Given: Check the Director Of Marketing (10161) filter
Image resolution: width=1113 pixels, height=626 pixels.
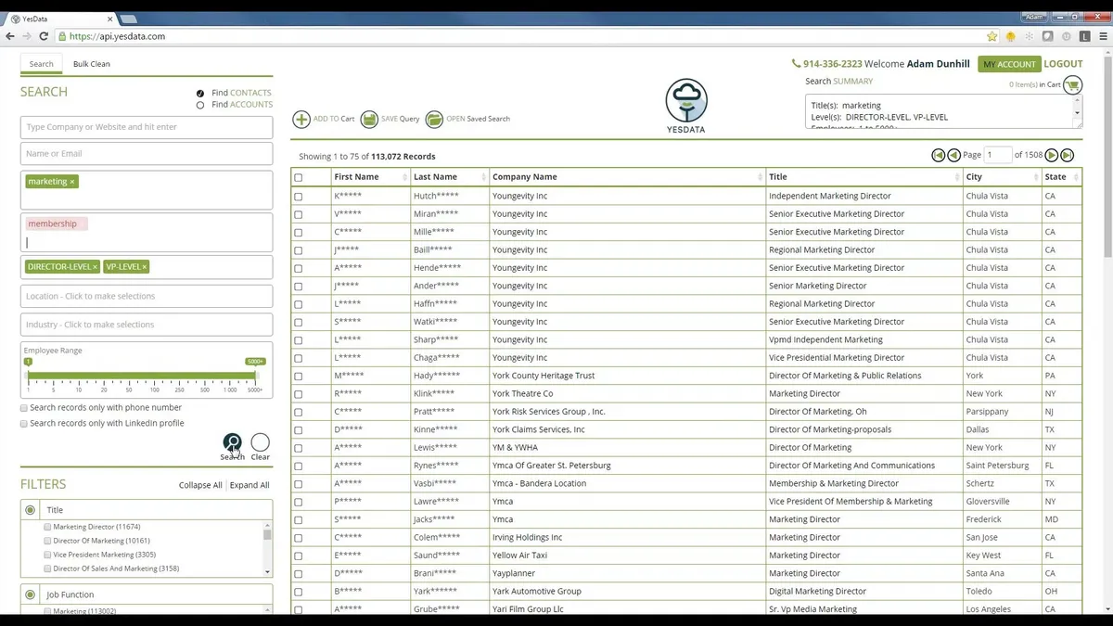Looking at the screenshot, I should (x=47, y=541).
